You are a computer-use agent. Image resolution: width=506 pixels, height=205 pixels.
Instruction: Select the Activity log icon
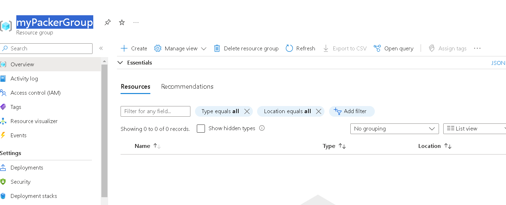coord(4,78)
